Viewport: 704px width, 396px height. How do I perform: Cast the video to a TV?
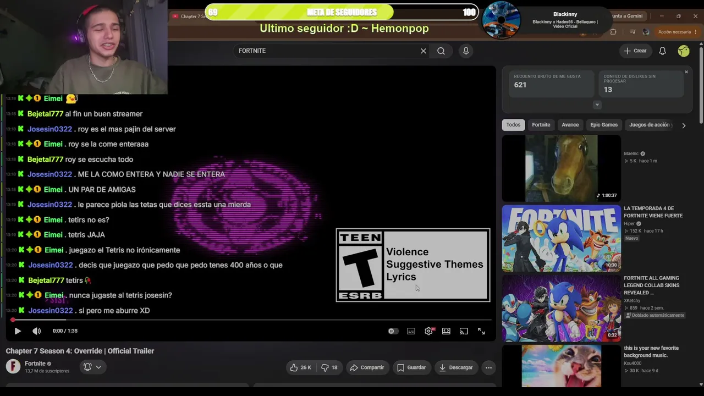[x=464, y=331]
